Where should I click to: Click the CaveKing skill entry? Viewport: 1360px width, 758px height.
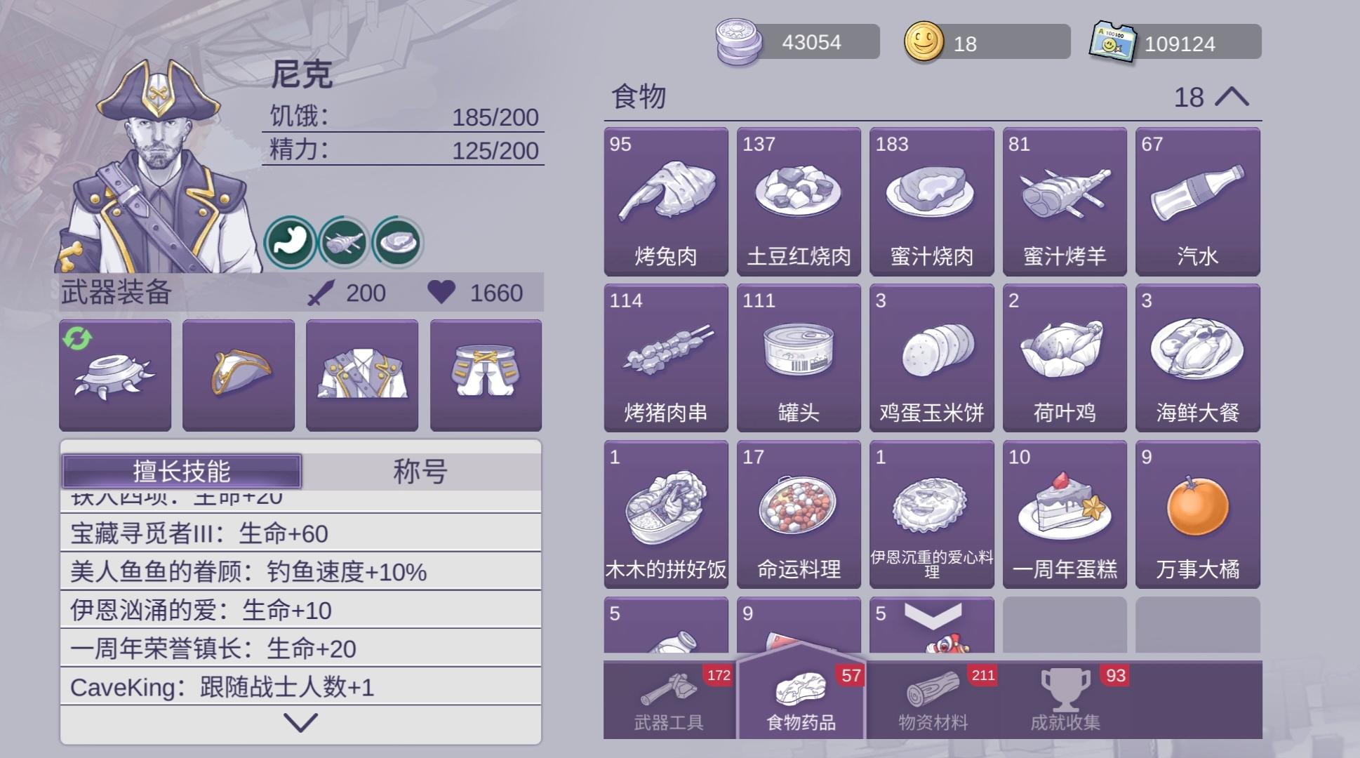(x=300, y=687)
